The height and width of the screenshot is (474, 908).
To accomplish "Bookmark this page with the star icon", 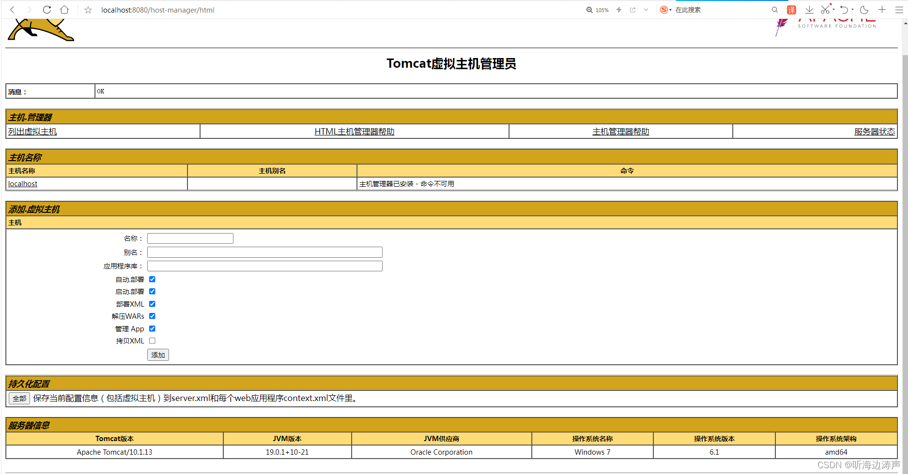I will pos(88,10).
